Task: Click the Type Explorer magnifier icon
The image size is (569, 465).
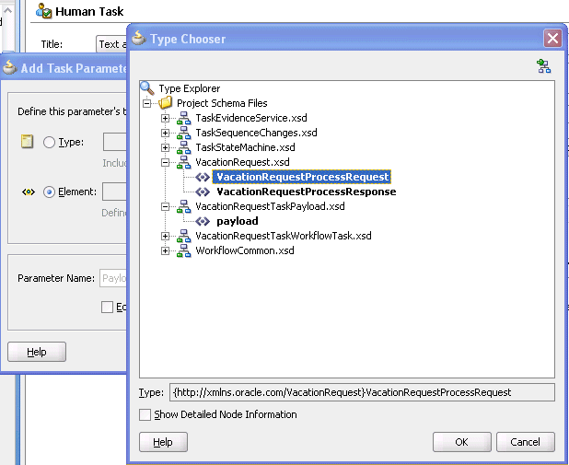Action: pos(147,88)
